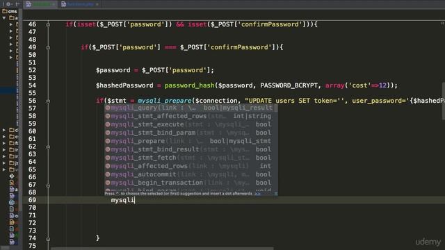Click function icon beside mysqli_query

(108, 108)
